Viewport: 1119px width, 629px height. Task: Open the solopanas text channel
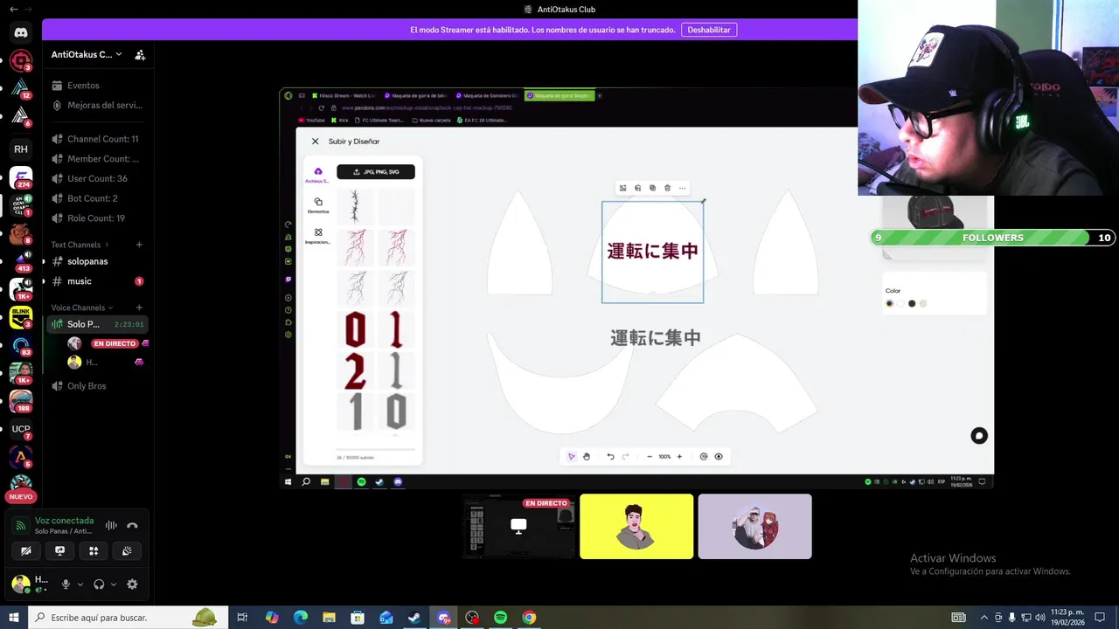click(x=98, y=261)
